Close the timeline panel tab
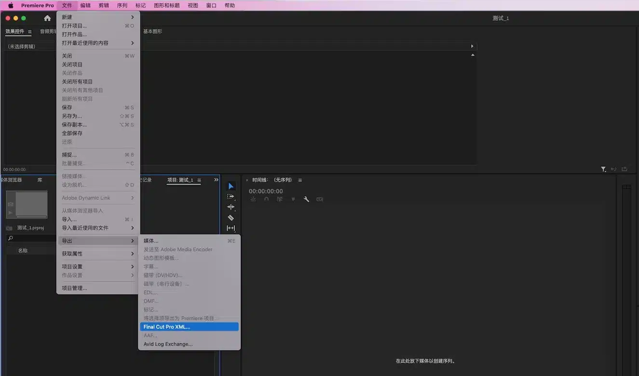Viewport: 639px width, 376px height. coord(247,180)
